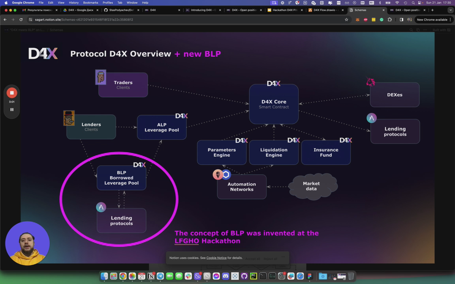Open Bluetooth status in menu bar
Viewport: 455px width, 284px height.
click(380, 3)
